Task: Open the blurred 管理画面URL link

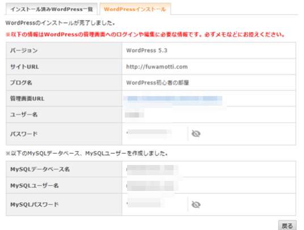Action: (173, 98)
